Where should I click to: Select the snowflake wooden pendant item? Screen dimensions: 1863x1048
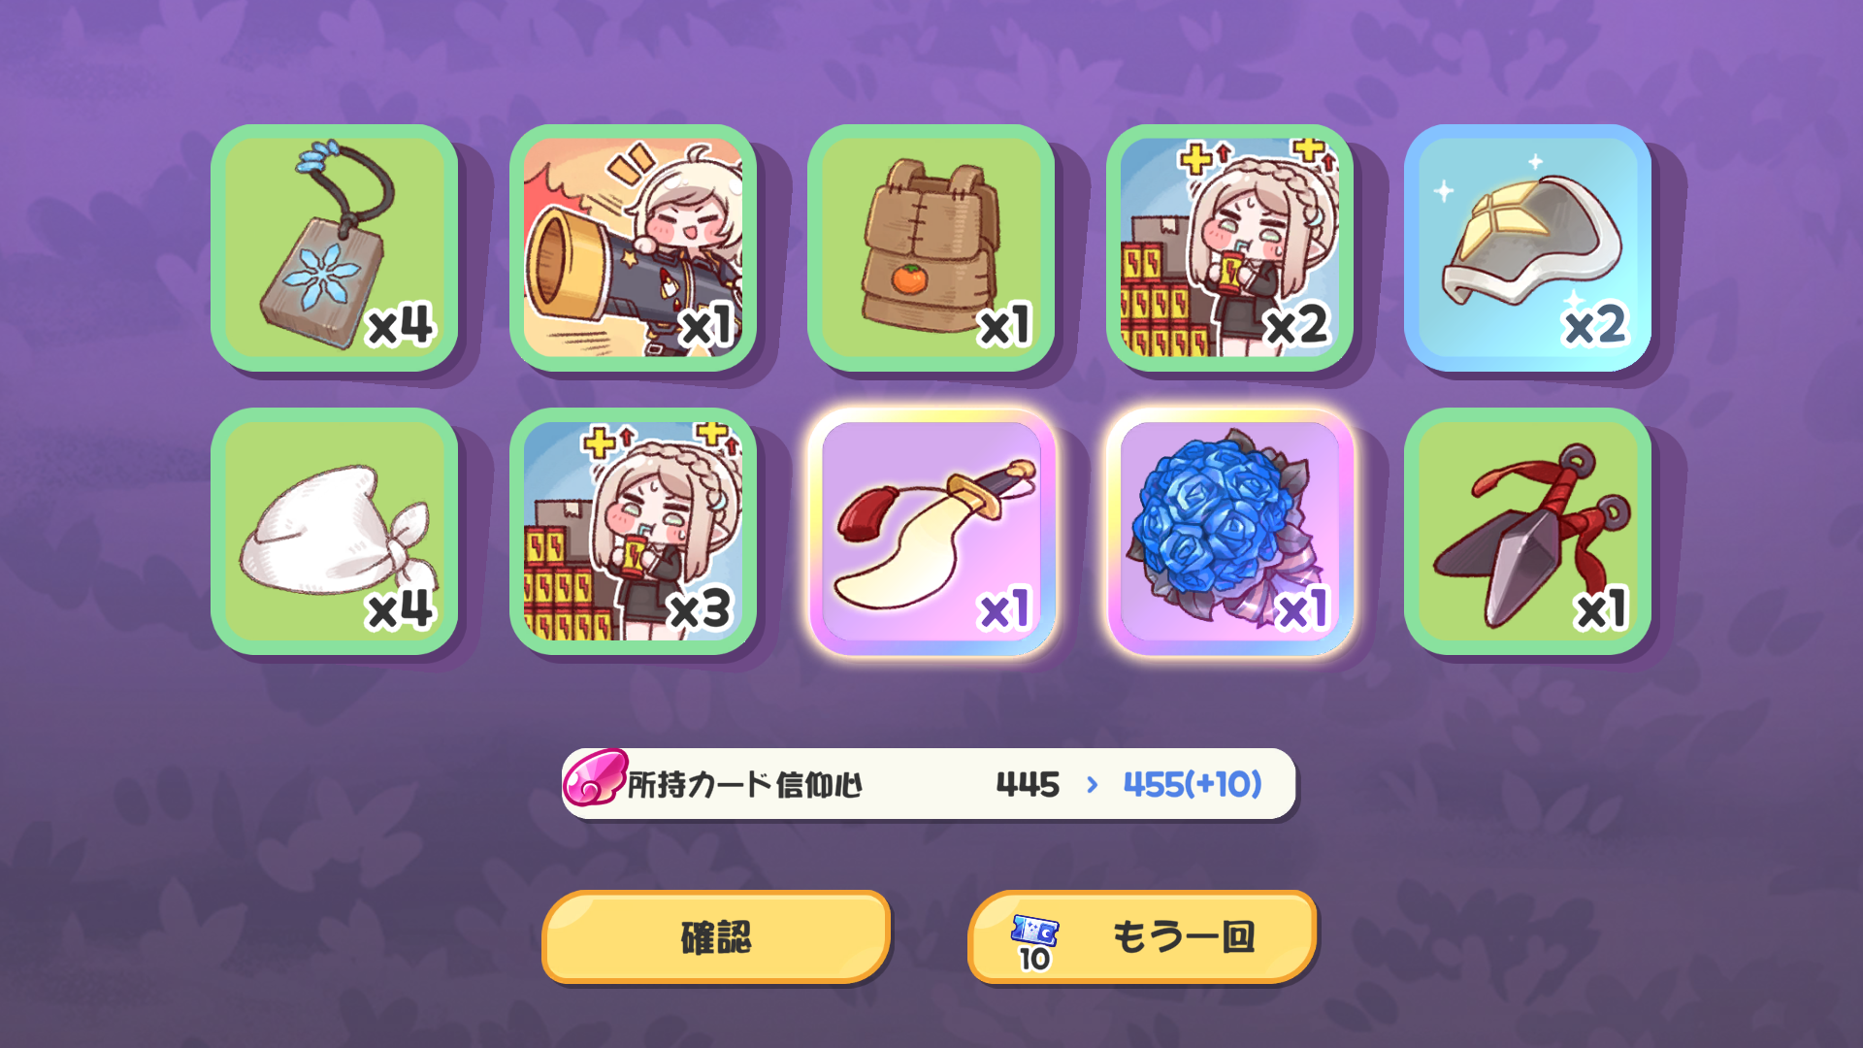(x=334, y=247)
